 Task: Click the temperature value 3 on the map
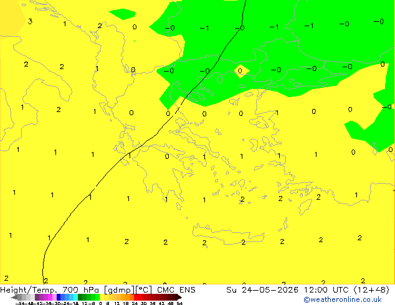pos(30,21)
